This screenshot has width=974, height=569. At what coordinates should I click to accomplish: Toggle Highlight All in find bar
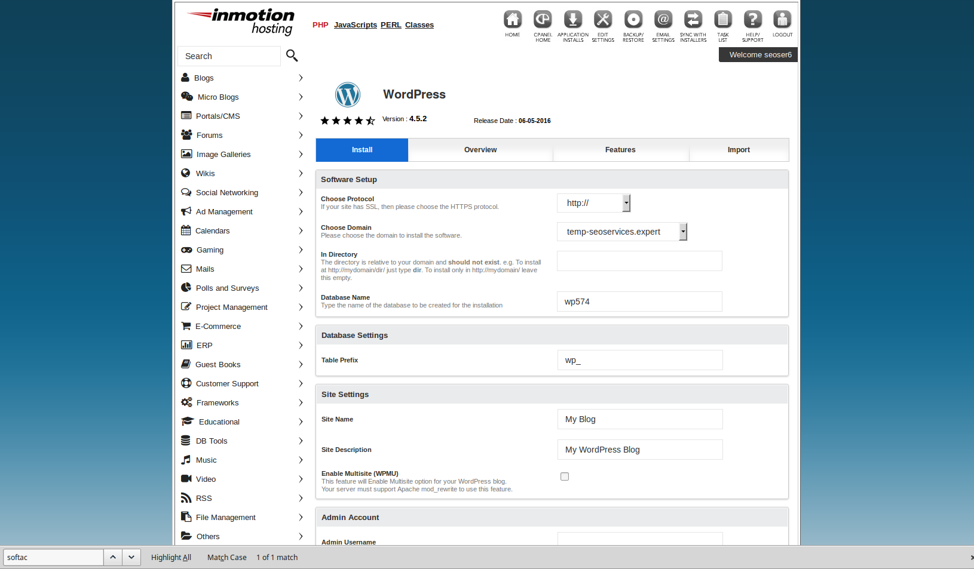171,558
